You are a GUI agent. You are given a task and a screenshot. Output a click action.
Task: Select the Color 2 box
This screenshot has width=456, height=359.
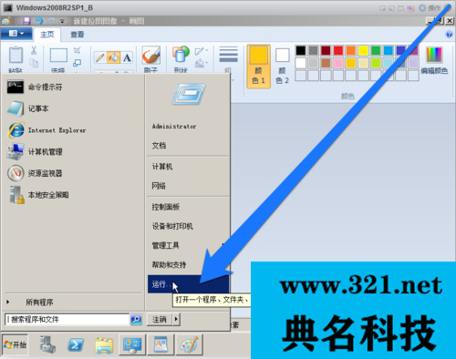point(282,67)
